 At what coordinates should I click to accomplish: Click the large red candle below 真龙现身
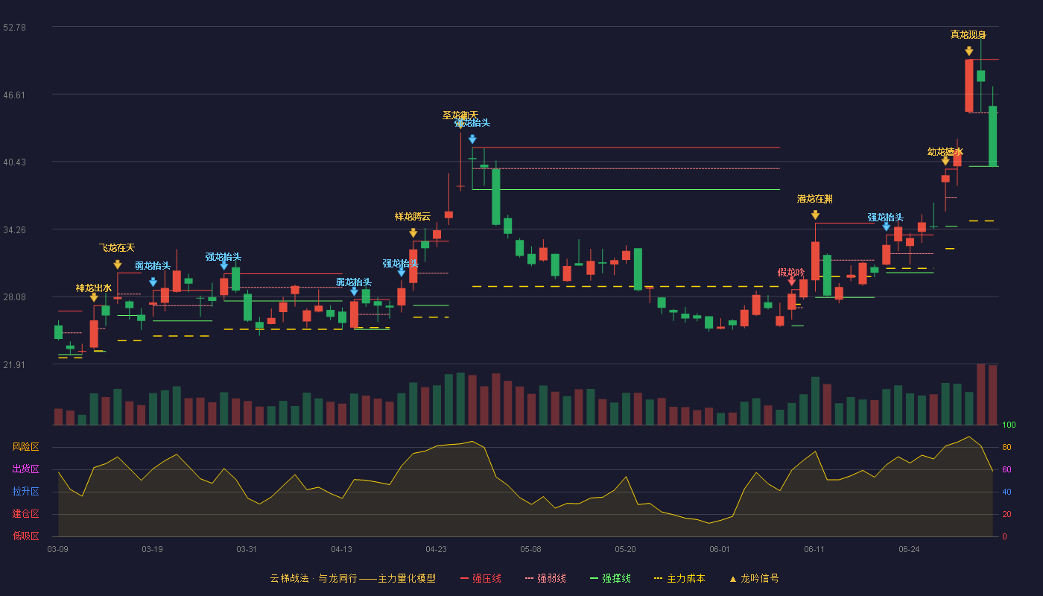tap(969, 86)
